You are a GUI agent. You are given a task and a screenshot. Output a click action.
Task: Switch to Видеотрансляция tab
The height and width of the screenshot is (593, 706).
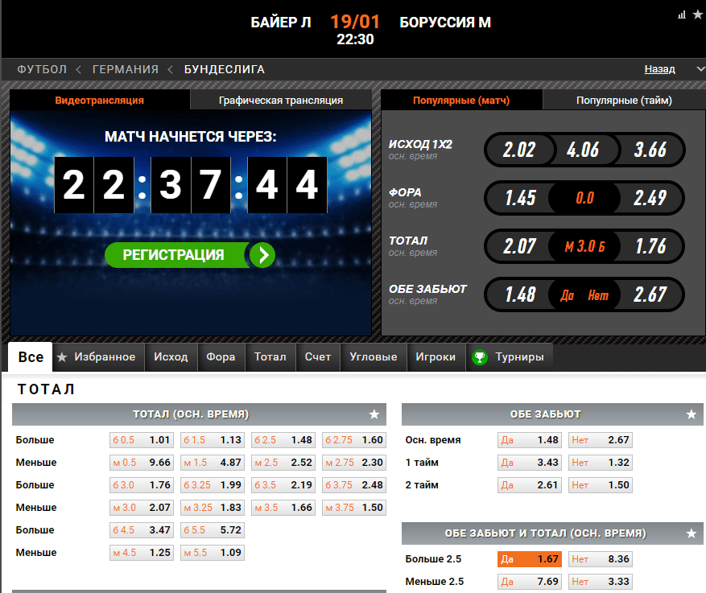click(x=100, y=100)
